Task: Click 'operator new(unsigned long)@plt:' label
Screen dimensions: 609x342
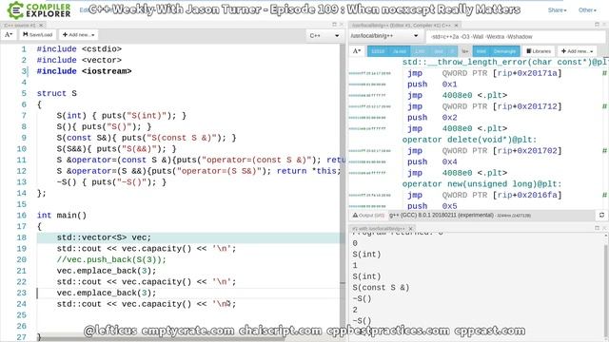Action: point(481,184)
